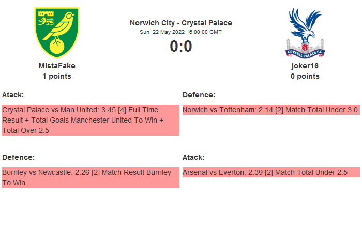Click the 0:0 match score
Image resolution: width=362 pixels, height=238 pixels.
pos(181,47)
